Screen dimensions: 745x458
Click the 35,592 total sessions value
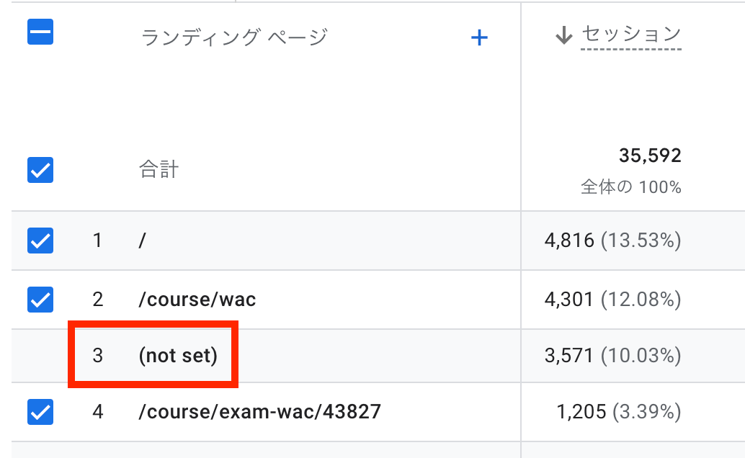click(x=650, y=155)
